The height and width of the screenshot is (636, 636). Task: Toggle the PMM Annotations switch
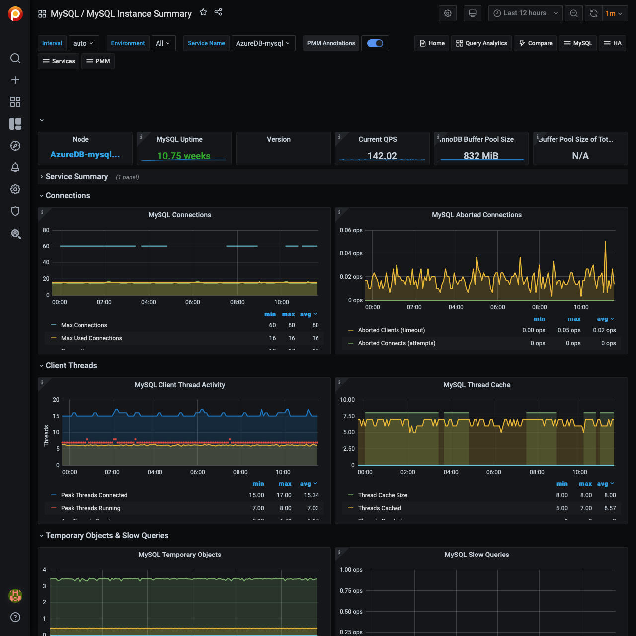click(375, 43)
